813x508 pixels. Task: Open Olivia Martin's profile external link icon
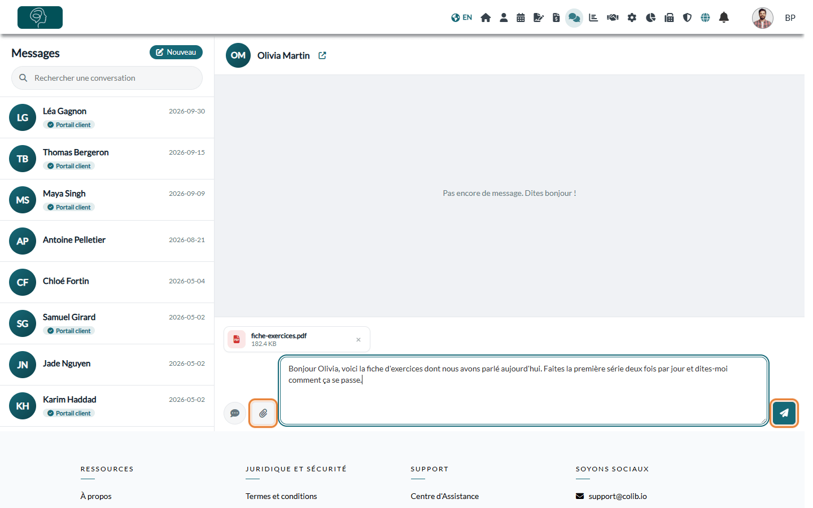322,55
